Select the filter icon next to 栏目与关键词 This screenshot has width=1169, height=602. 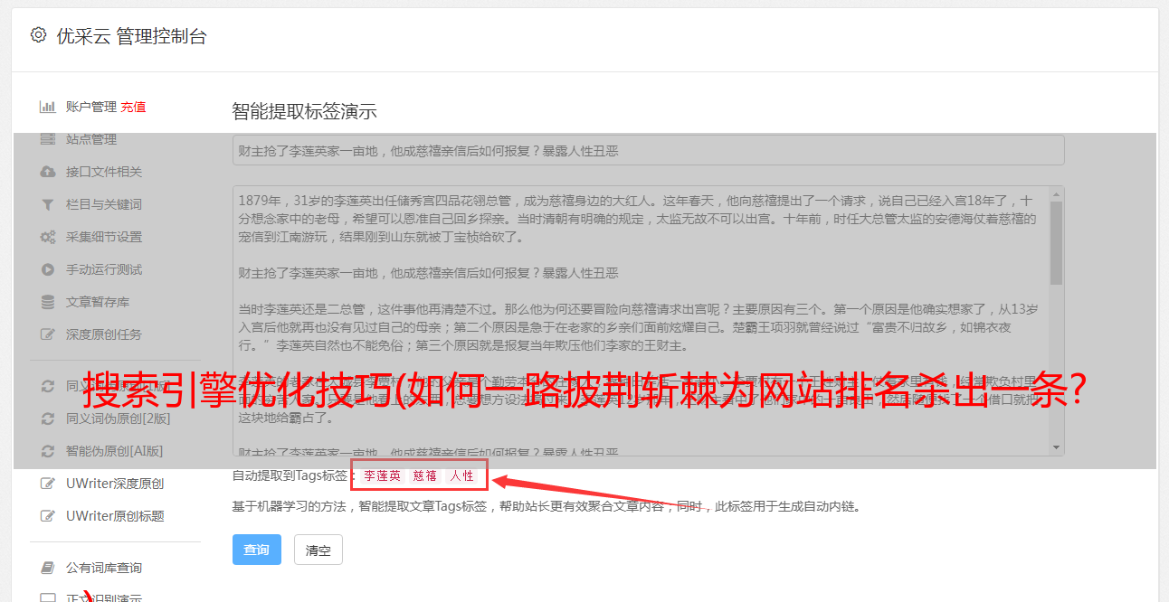point(48,204)
